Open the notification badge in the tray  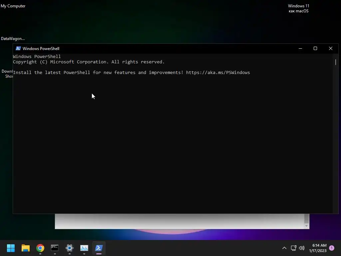coord(332,248)
